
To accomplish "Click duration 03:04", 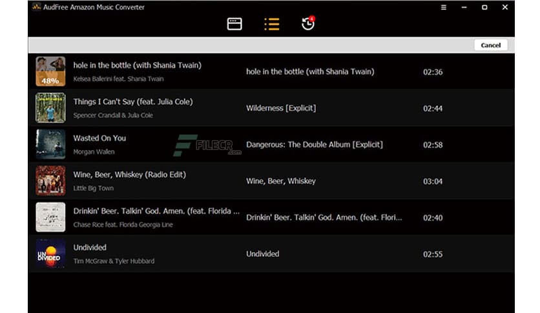I will pos(433,182).
